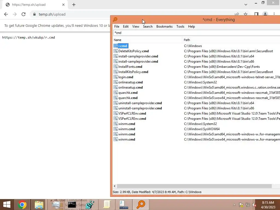
Task: Select winrm.cmd in System32
Action: coord(127,124)
